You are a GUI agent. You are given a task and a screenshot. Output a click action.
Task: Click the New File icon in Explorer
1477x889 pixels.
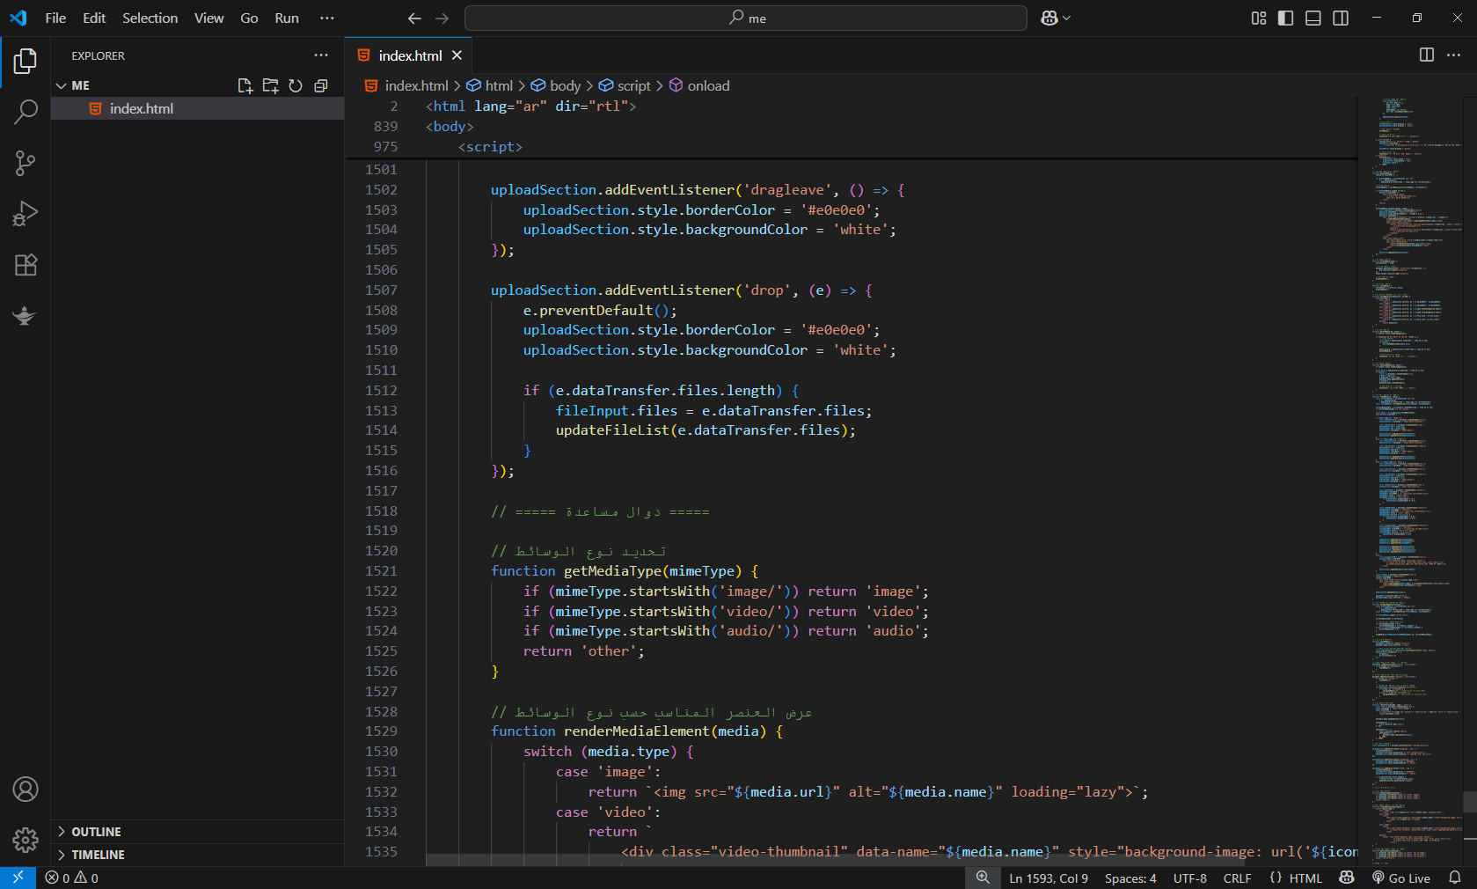[245, 85]
